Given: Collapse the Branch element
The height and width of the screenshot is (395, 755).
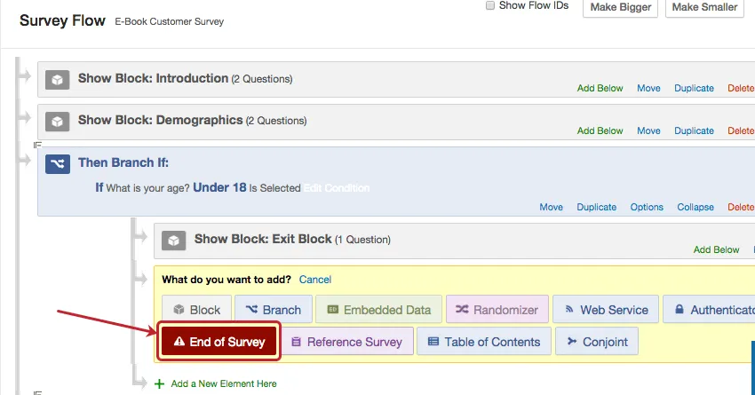Looking at the screenshot, I should pos(695,207).
